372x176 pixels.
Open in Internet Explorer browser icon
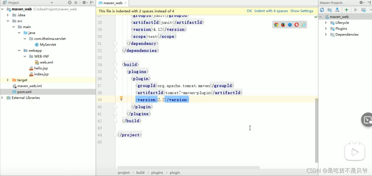[303, 25]
